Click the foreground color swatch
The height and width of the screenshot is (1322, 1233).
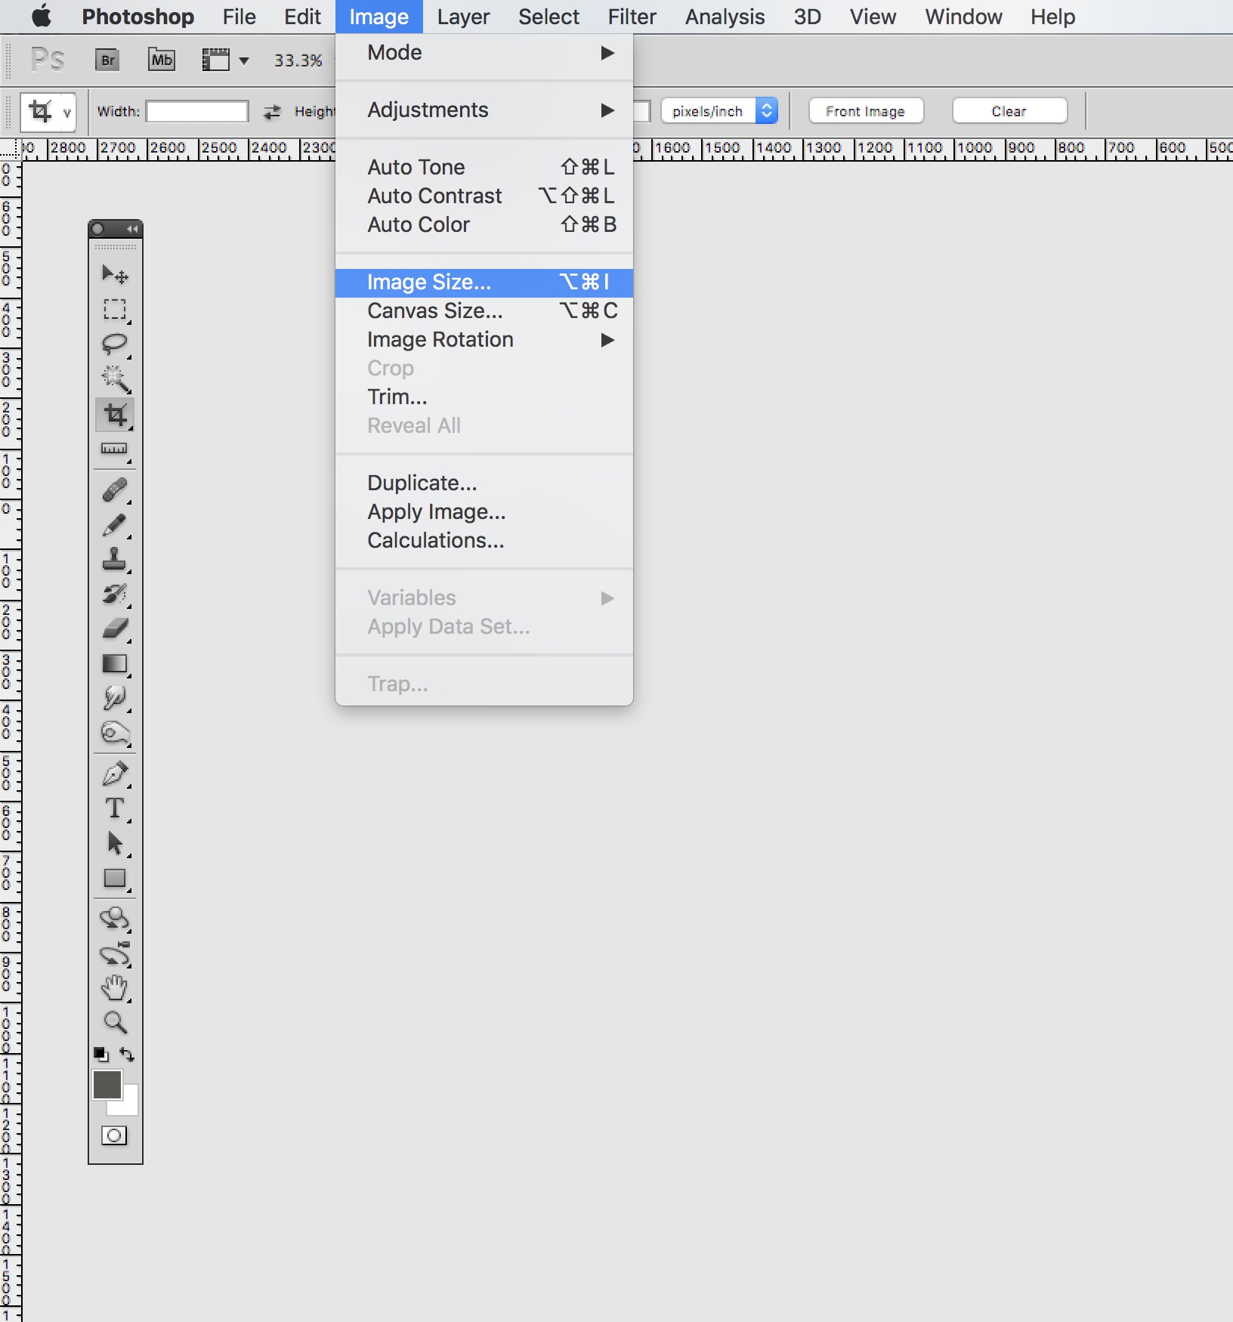107,1085
